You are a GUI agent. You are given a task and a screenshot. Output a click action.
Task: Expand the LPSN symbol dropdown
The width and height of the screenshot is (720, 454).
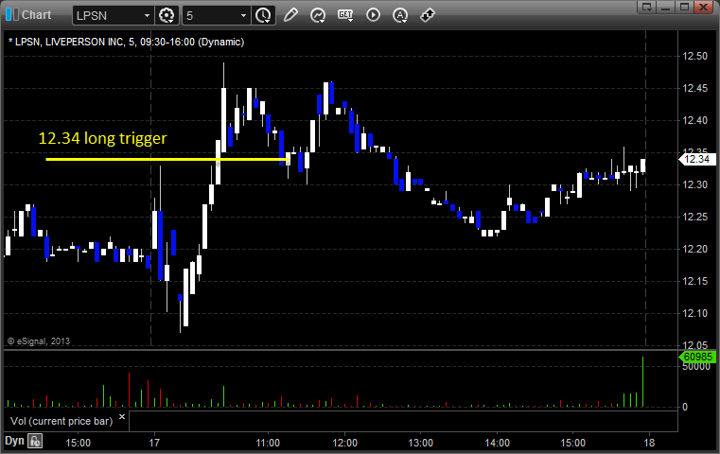(x=147, y=16)
